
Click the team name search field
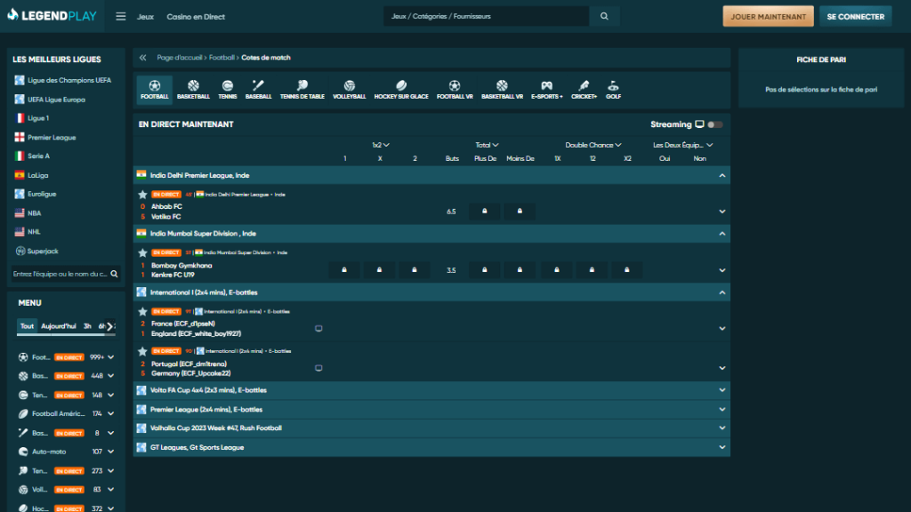point(60,274)
